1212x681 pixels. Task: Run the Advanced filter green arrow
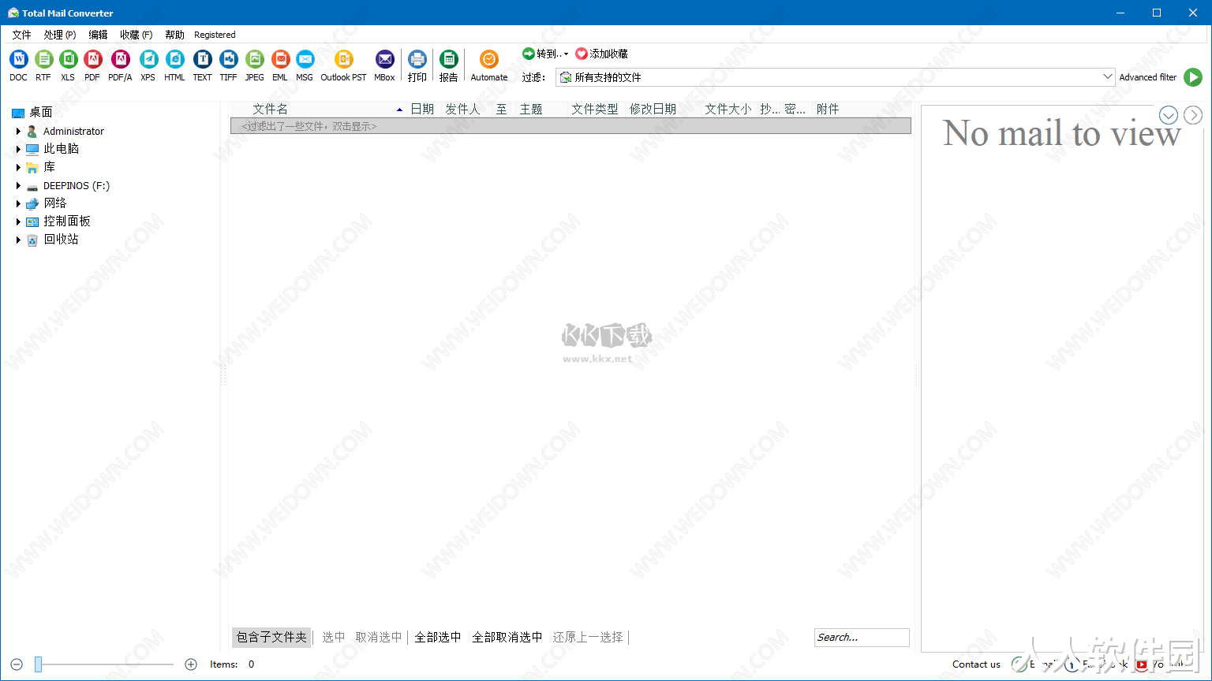click(x=1193, y=77)
